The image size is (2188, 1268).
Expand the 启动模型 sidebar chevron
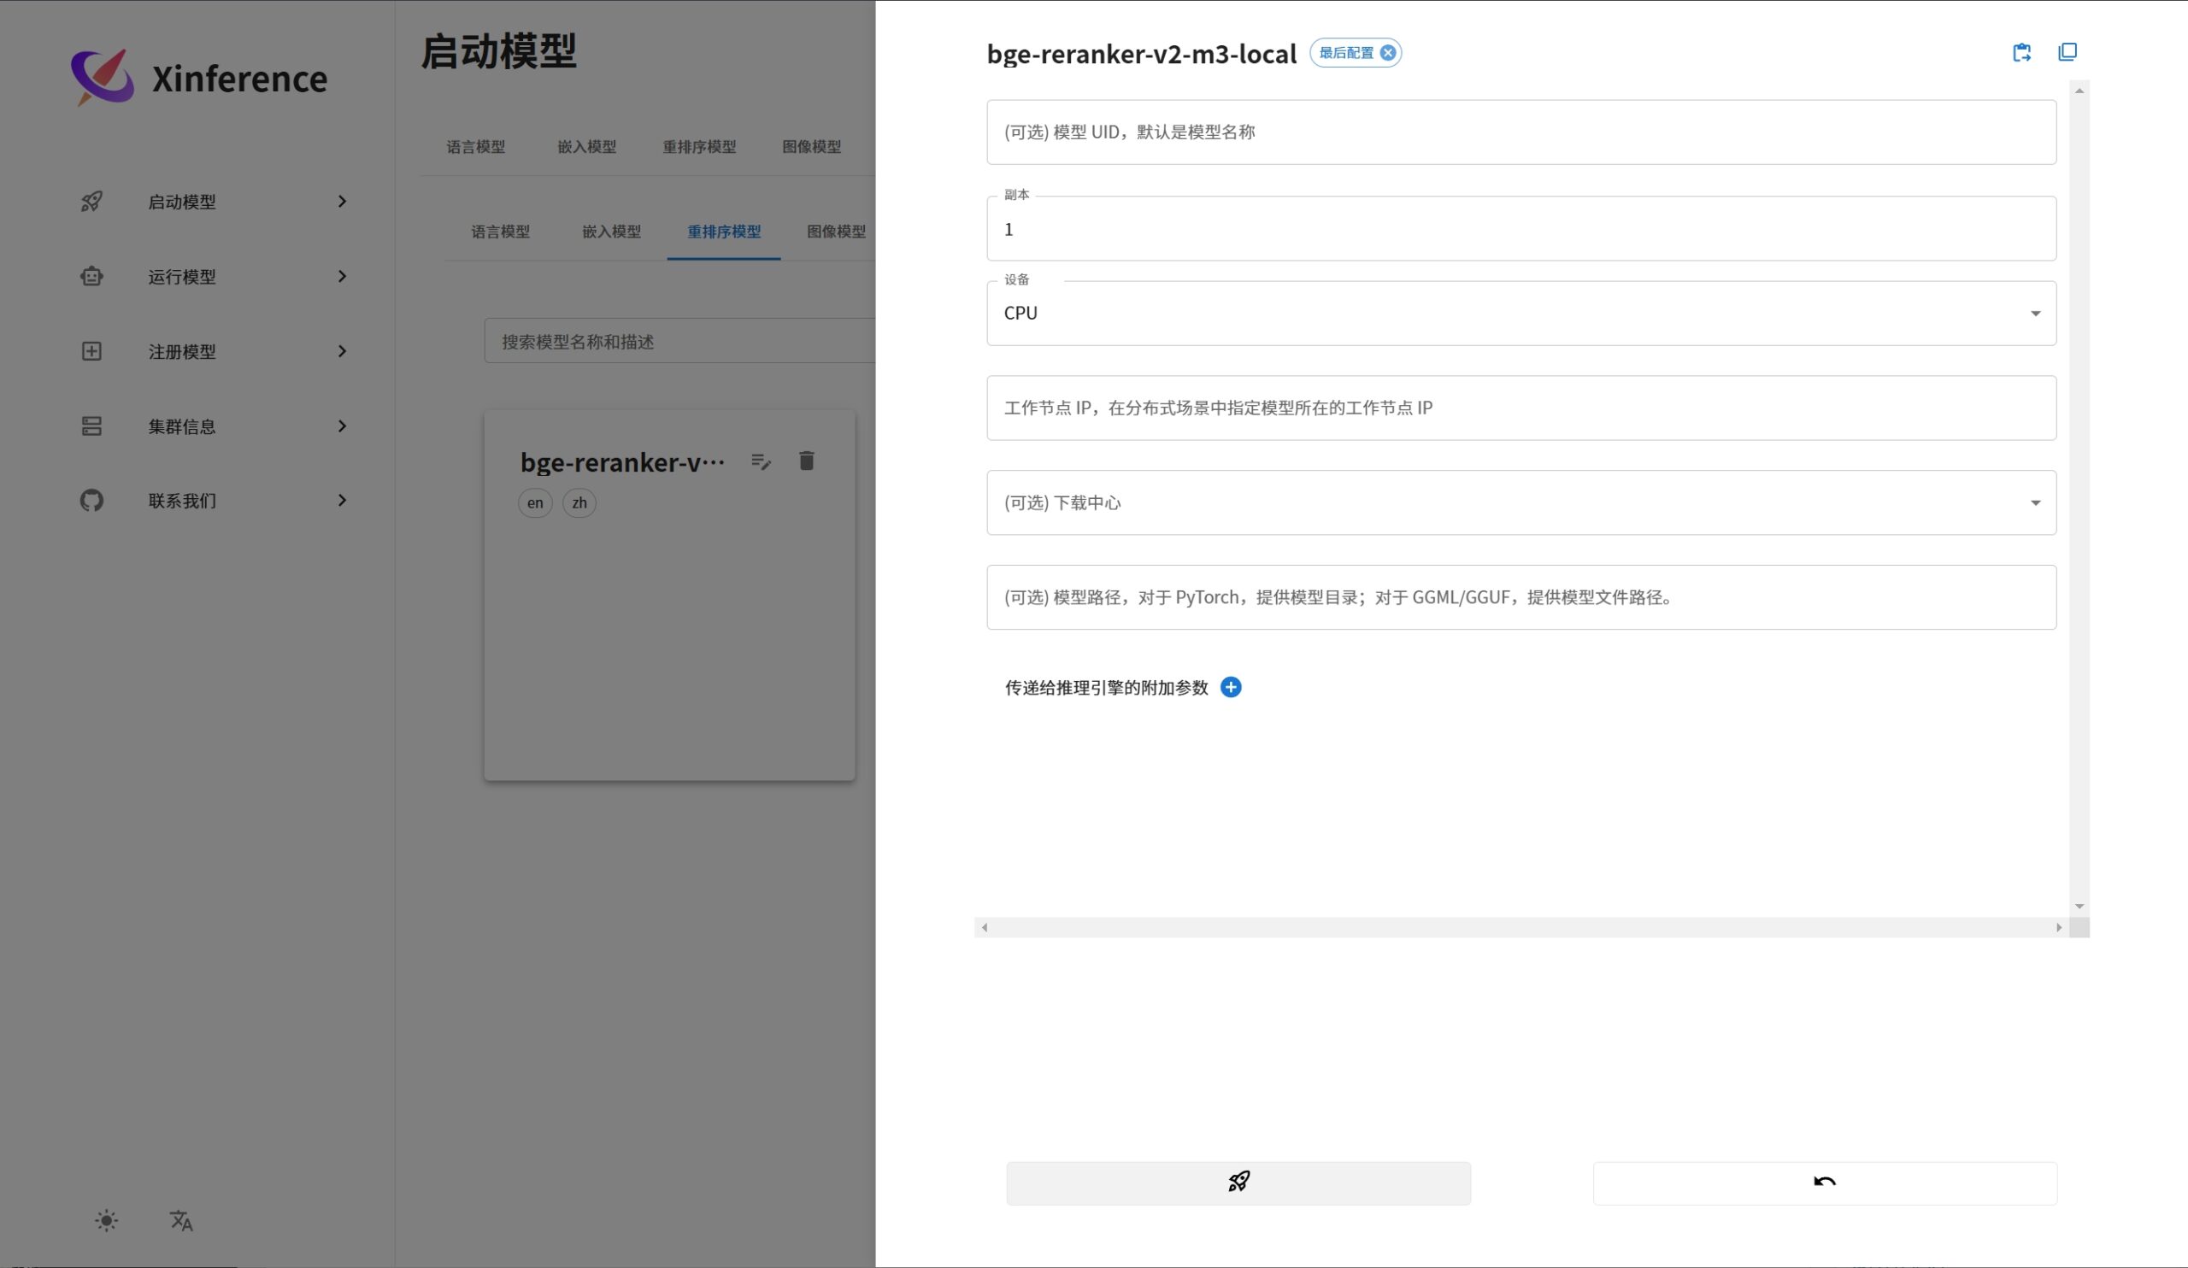(342, 202)
